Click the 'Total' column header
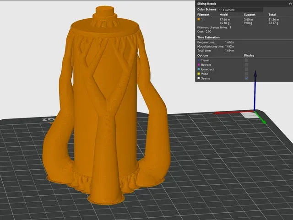The image size is (293, 220). point(272,15)
